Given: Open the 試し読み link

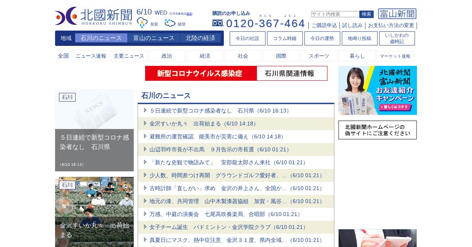Looking at the screenshot, I should (x=352, y=25).
